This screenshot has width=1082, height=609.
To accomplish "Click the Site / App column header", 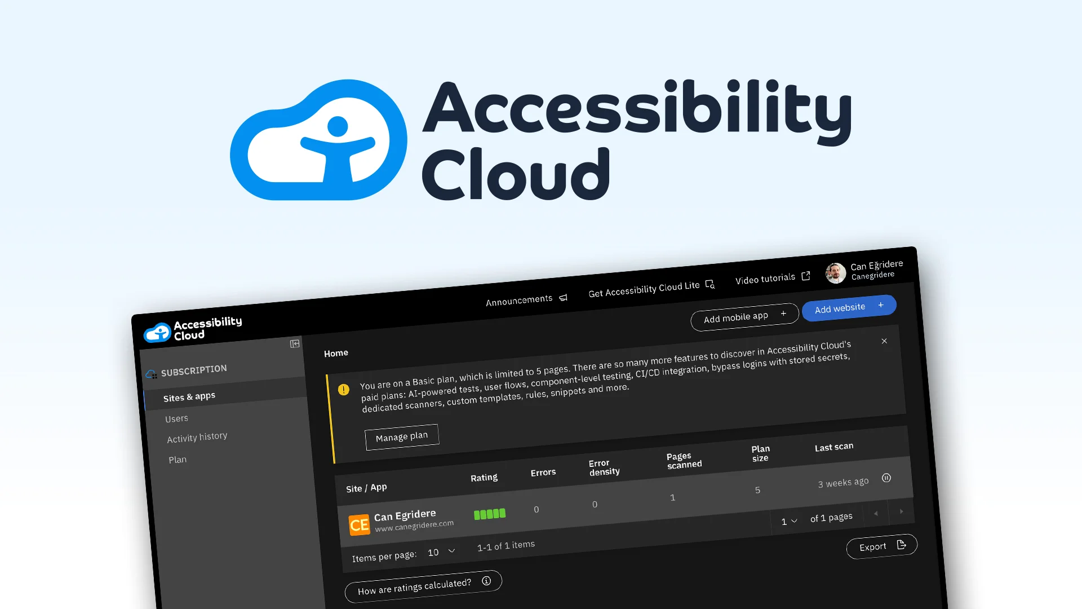I will click(x=366, y=488).
